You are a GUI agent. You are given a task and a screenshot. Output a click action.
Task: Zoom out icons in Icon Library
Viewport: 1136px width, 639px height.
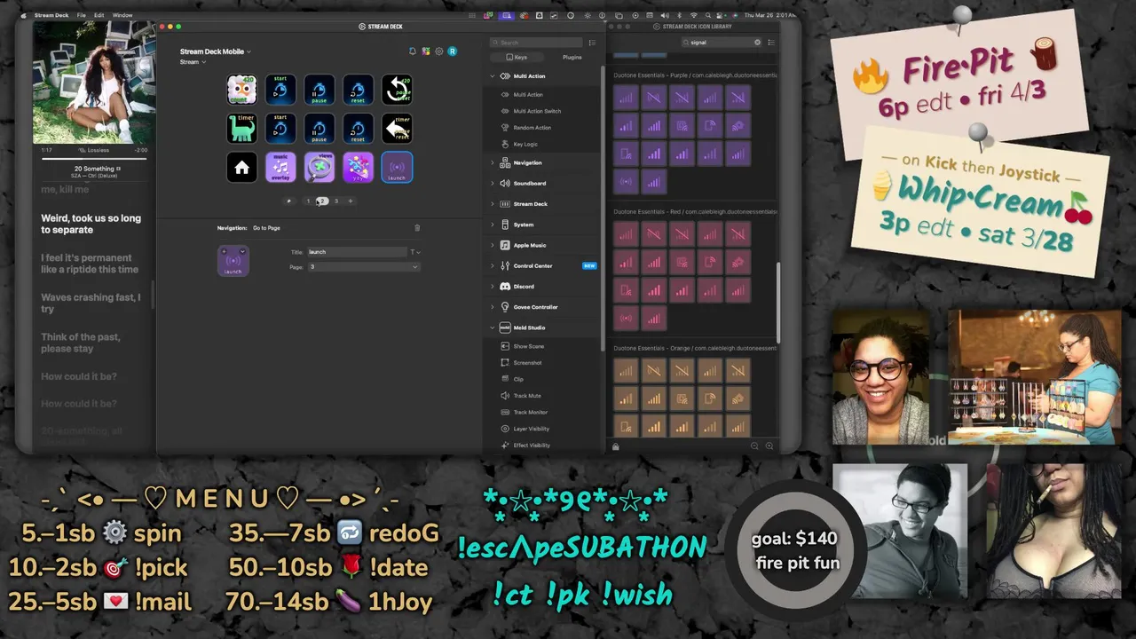tap(754, 446)
